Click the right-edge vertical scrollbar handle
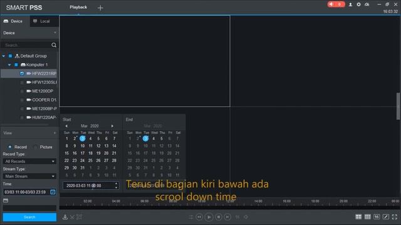 tap(398, 106)
